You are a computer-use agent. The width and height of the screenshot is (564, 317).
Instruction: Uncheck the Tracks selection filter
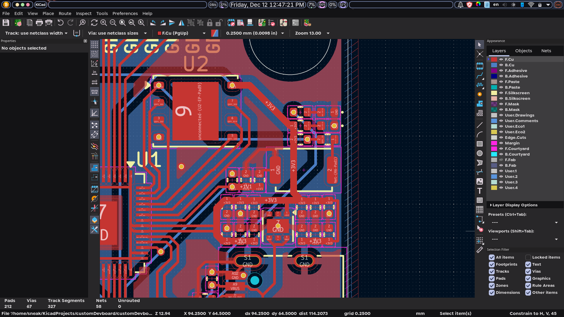pyautogui.click(x=492, y=272)
